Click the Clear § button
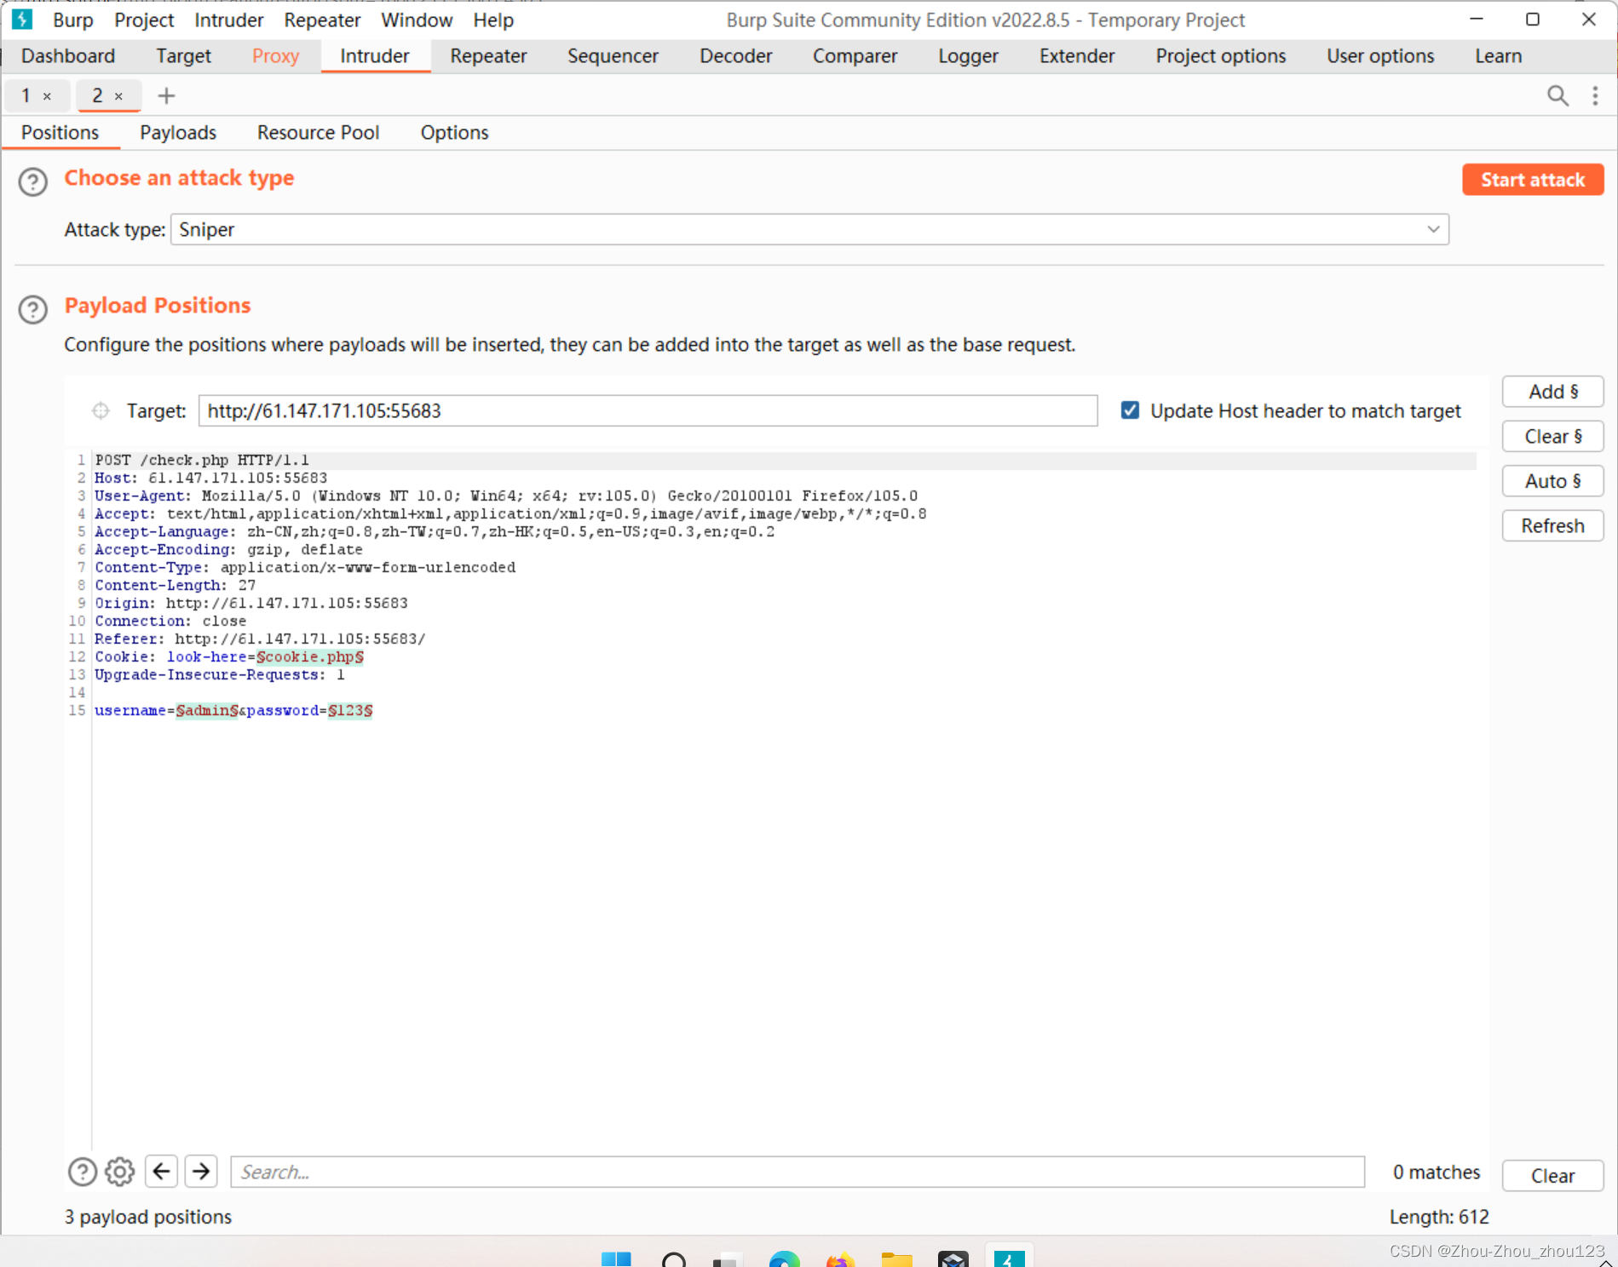Viewport: 1618px width, 1267px height. (1552, 437)
